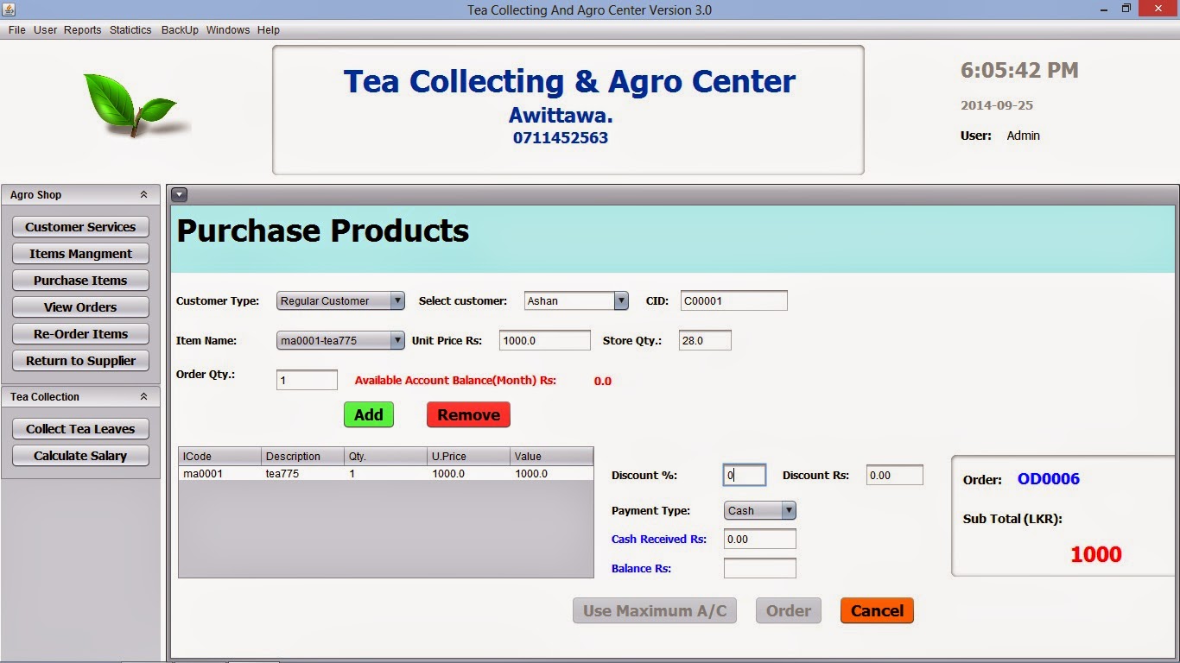The height and width of the screenshot is (663, 1180).
Task: Open the Select customer dropdown
Action: point(619,300)
